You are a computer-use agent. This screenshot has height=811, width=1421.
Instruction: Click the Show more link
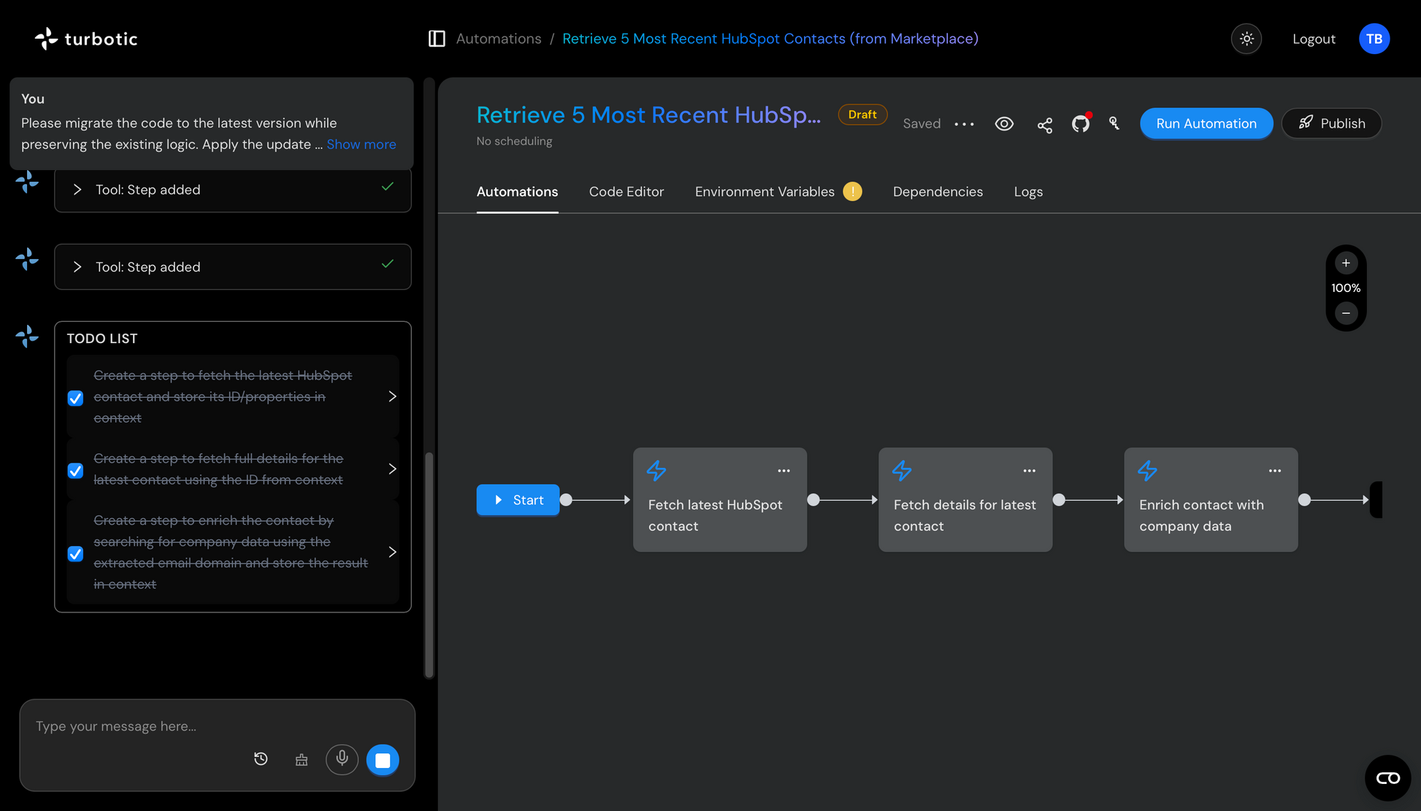click(361, 145)
